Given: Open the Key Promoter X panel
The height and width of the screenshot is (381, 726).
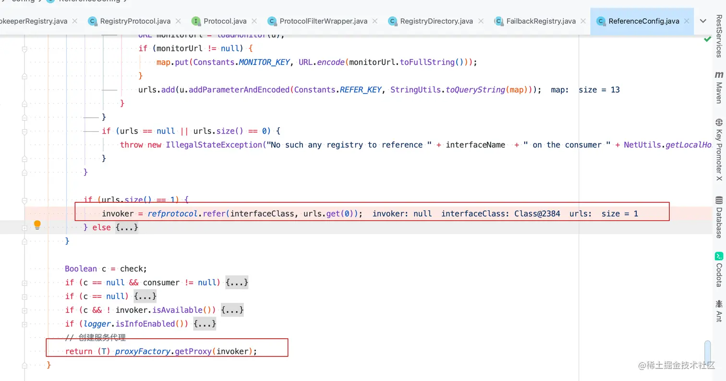Looking at the screenshot, I should coord(719,149).
